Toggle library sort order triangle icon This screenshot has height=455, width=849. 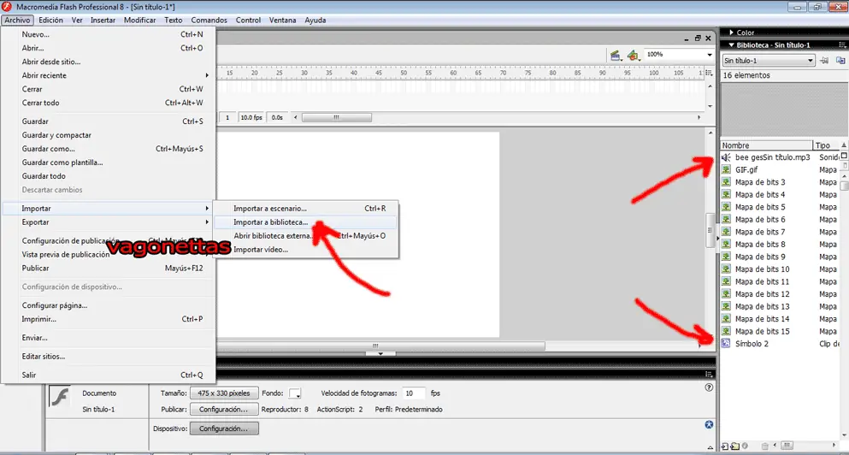844,145
